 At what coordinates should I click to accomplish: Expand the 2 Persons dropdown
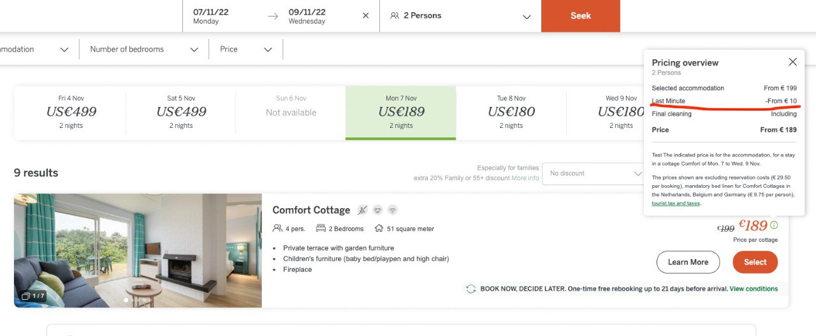point(526,17)
